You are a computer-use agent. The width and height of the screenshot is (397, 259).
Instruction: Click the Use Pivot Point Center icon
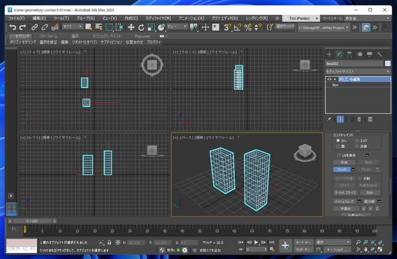coord(194,27)
